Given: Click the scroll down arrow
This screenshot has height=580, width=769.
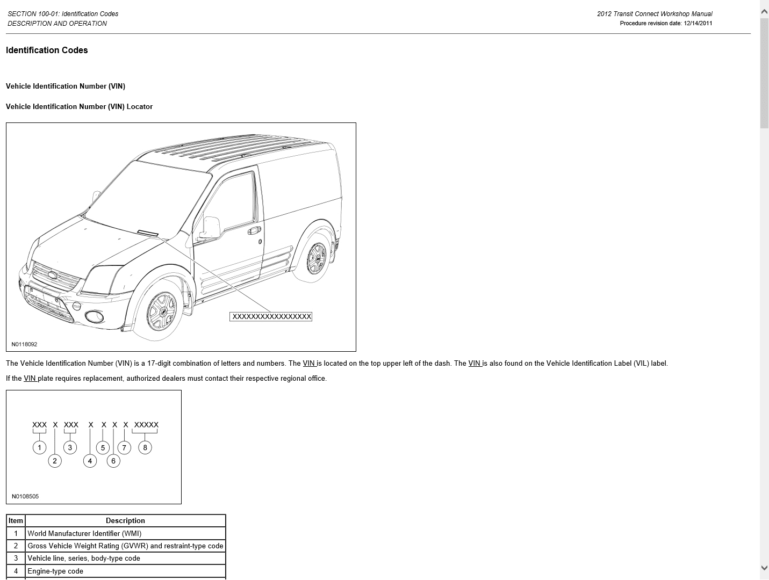Looking at the screenshot, I should [x=764, y=568].
